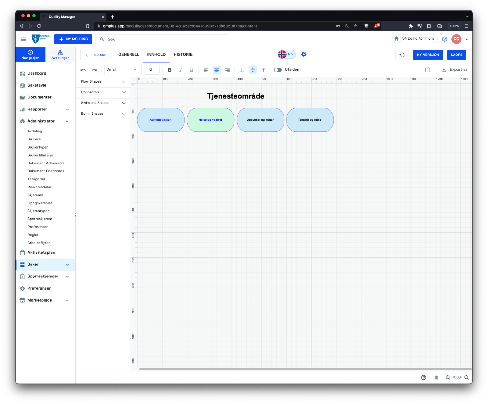
Task: Align text to the top
Action: coord(264,70)
